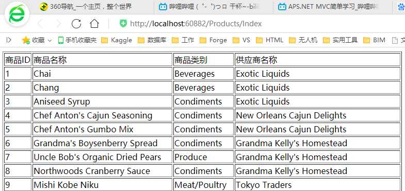Open the 数据库 bookmark folder

[152, 40]
